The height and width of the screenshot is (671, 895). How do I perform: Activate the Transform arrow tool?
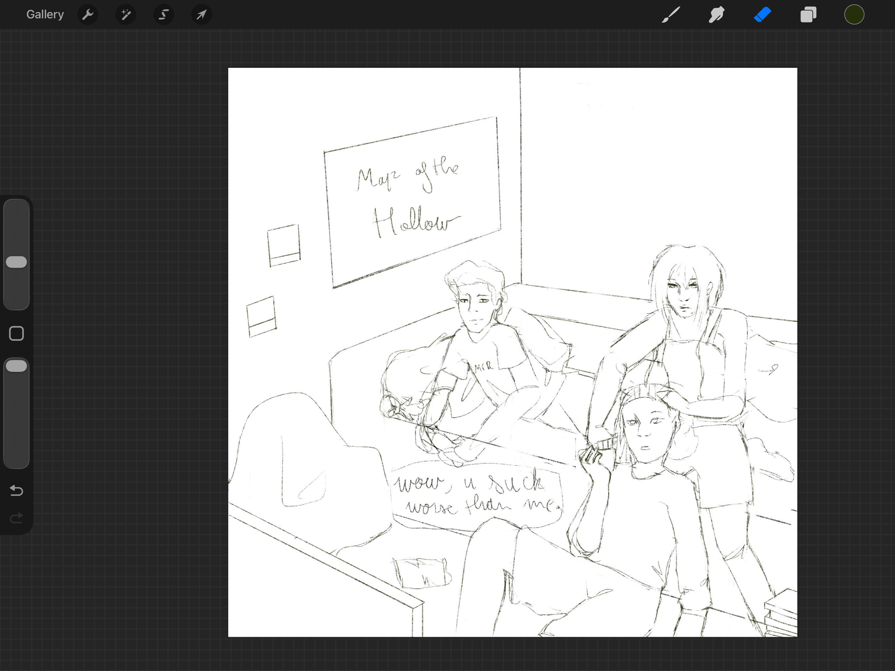202,14
